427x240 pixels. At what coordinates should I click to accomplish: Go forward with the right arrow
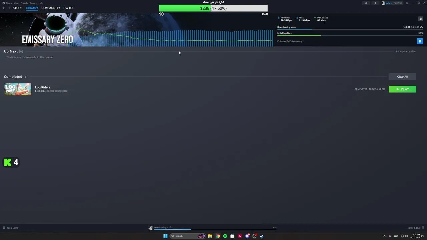9,8
